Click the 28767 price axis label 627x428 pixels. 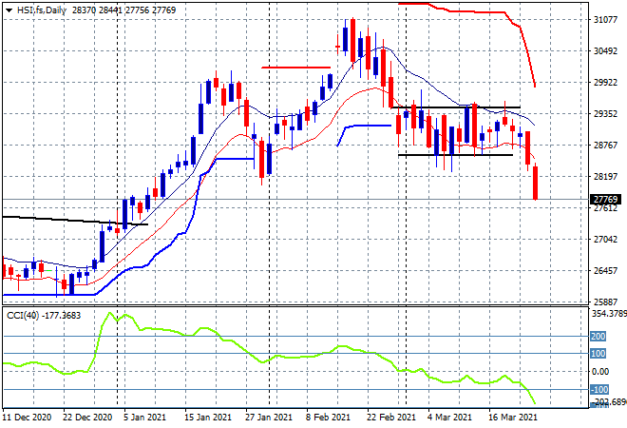coord(605,146)
